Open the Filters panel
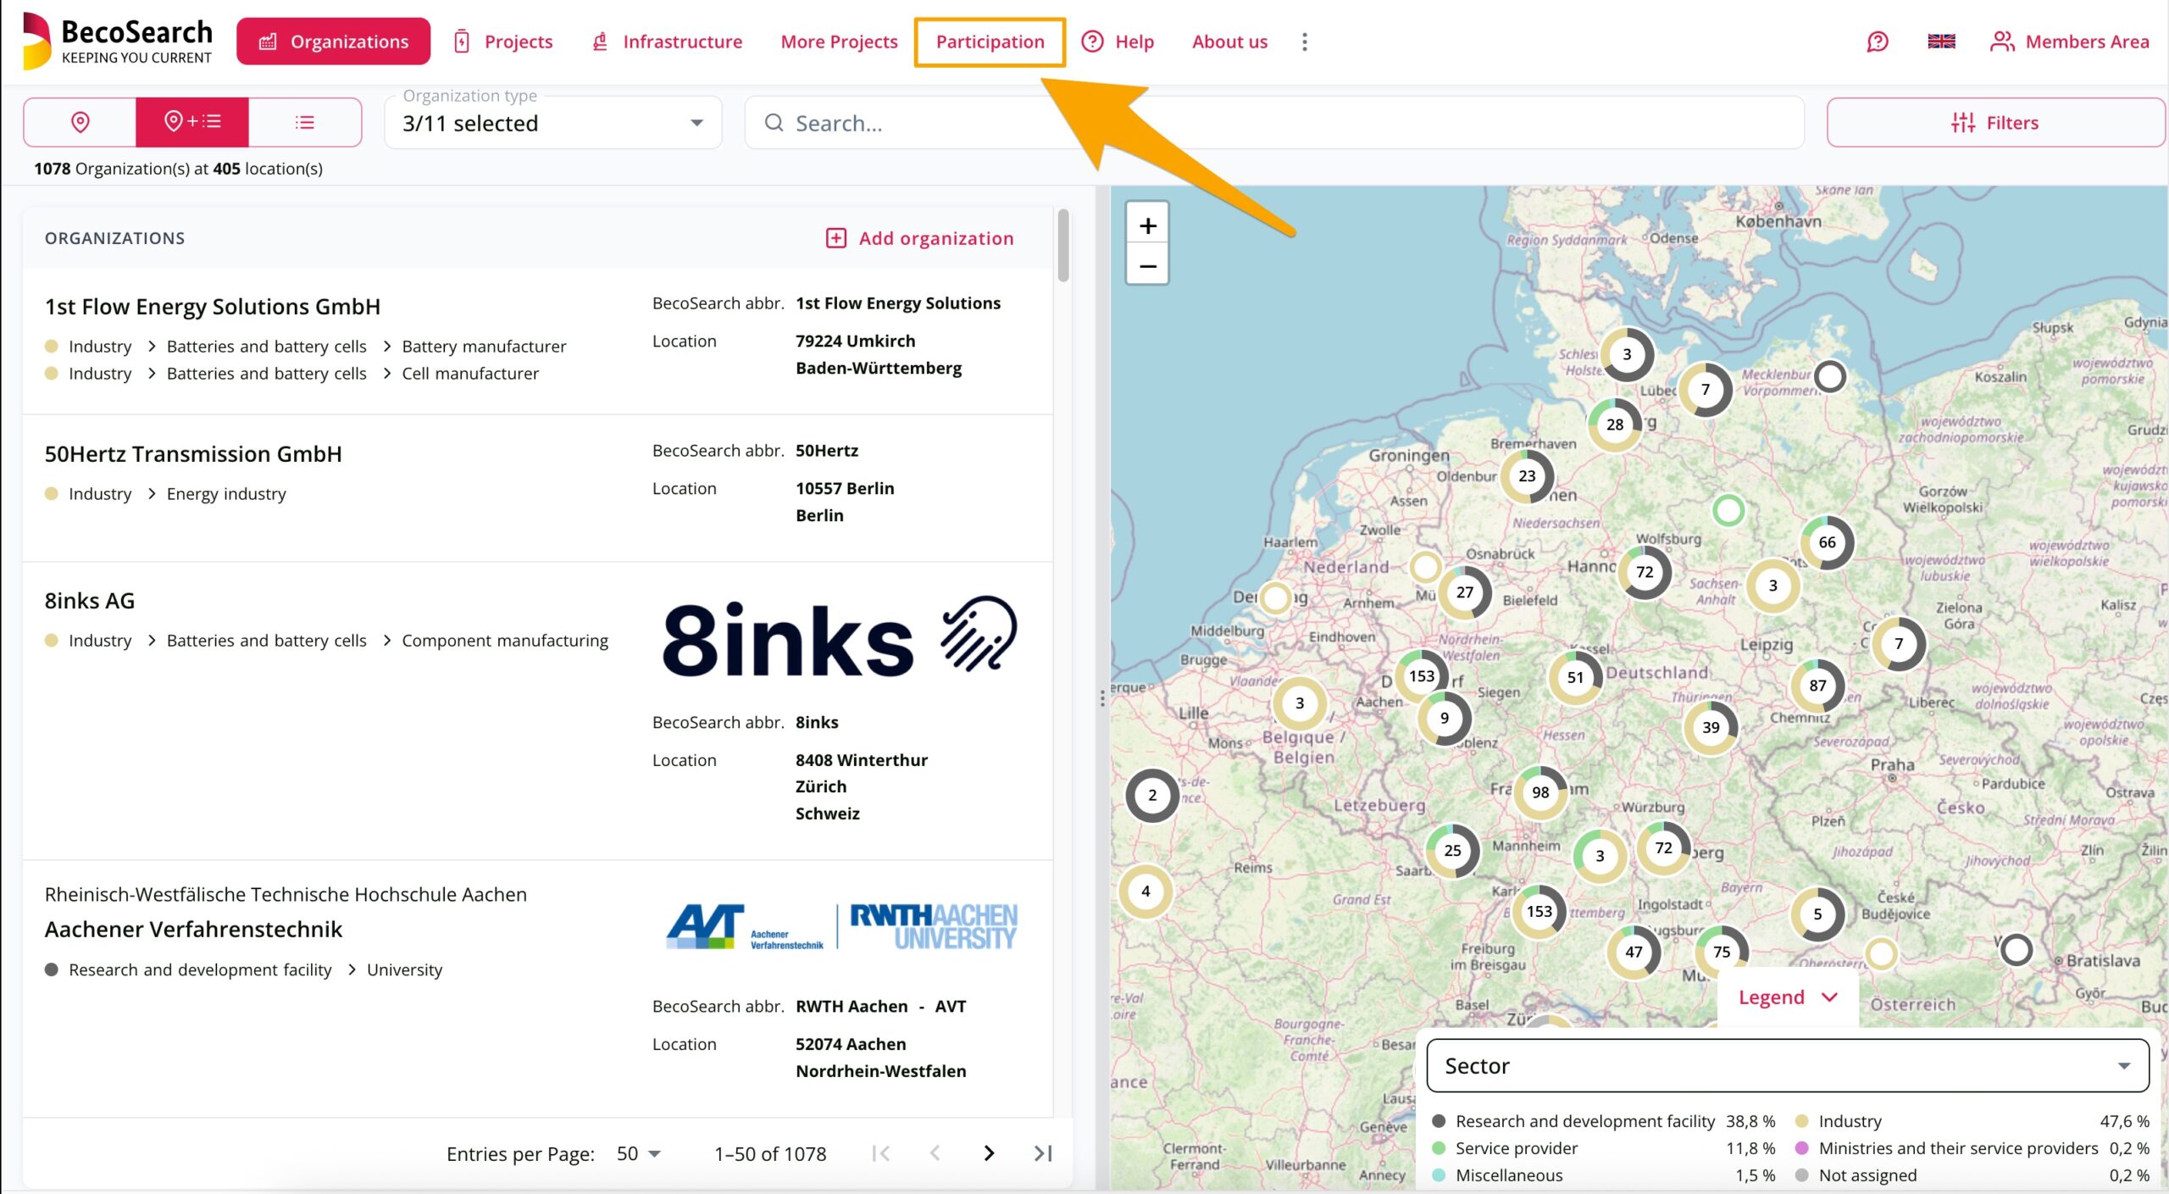 (1994, 123)
